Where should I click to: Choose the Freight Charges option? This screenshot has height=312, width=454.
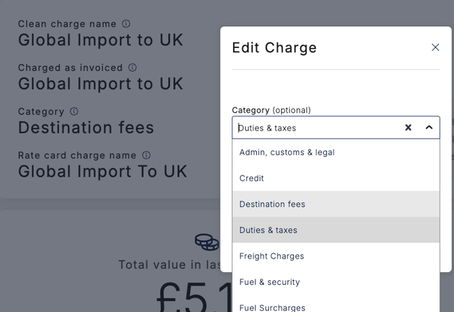[x=272, y=256]
